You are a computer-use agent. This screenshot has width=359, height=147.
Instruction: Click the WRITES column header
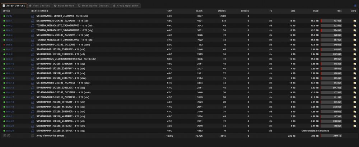point(222,11)
